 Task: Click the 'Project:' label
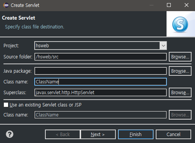click(x=11, y=46)
